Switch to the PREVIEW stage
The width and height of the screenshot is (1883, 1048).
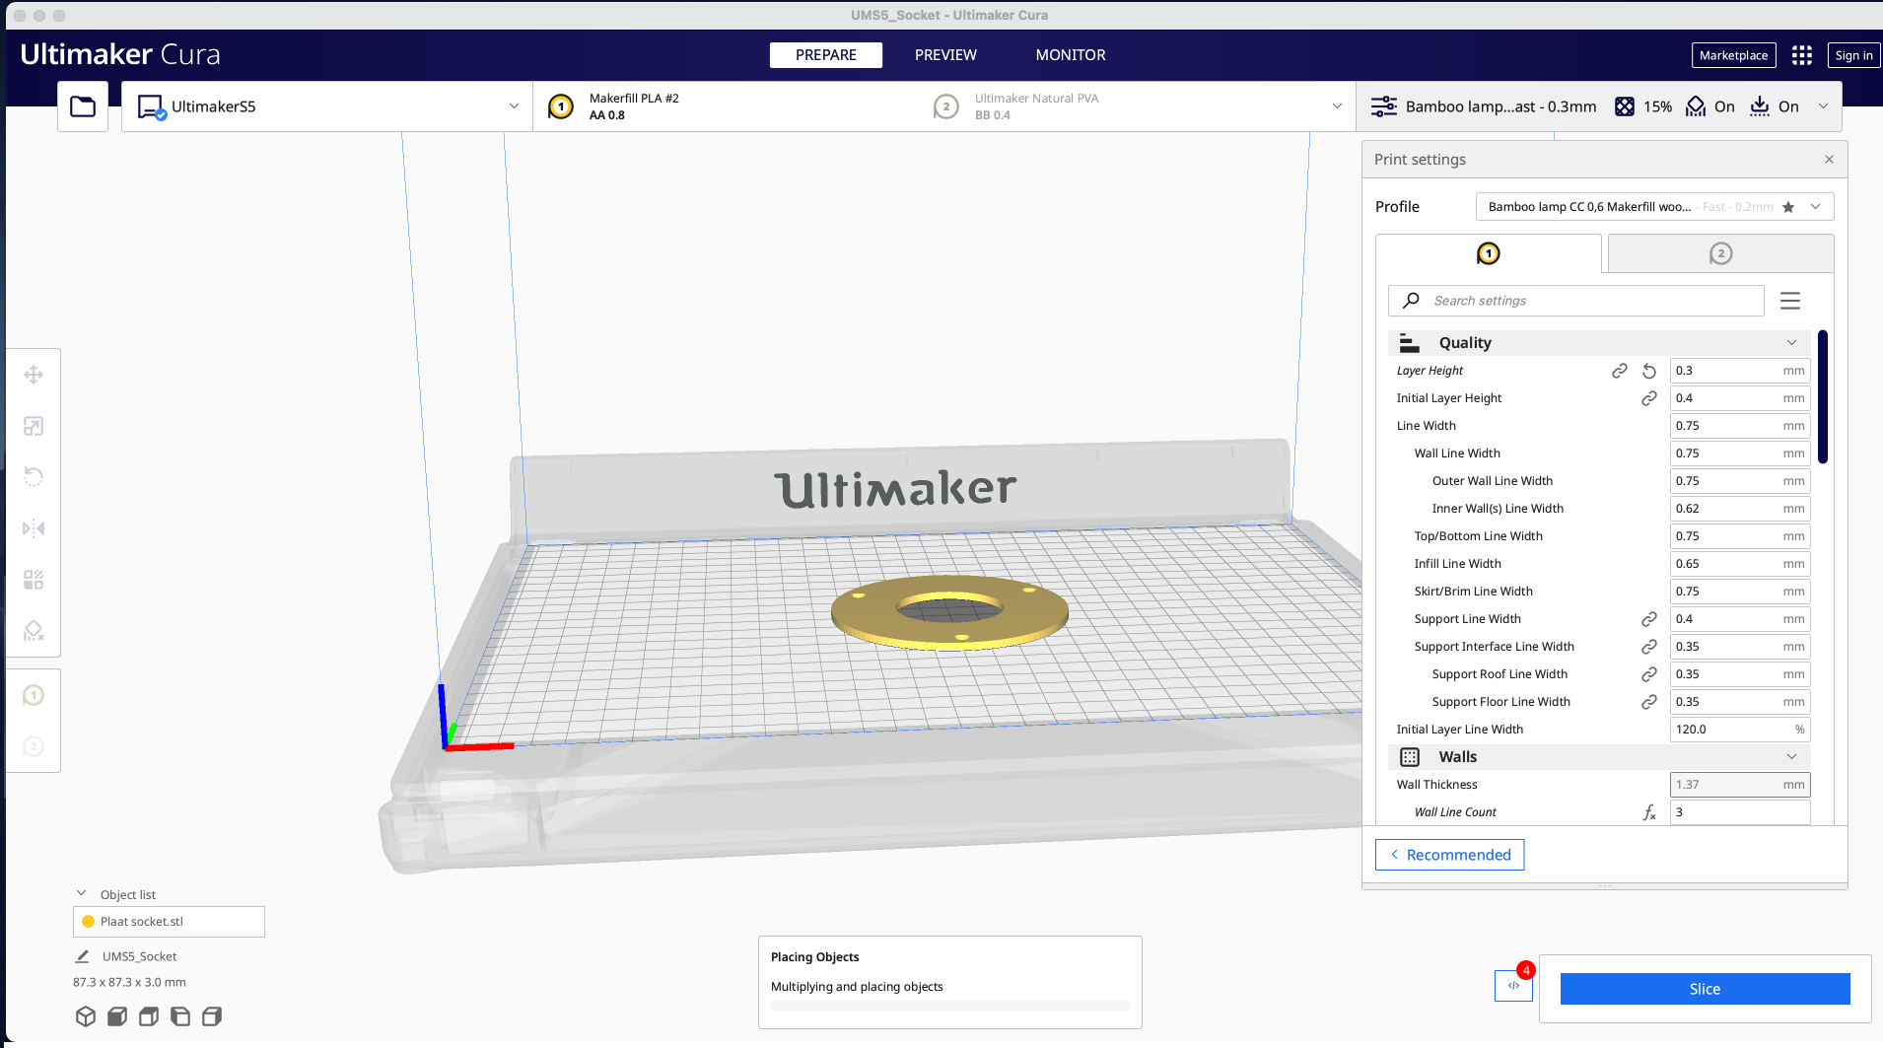[945, 55]
